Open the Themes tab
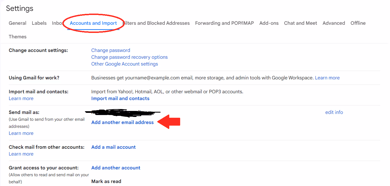390x186 pixels. pos(17,37)
